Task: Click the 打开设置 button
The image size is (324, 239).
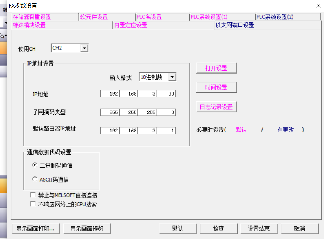Action: [x=216, y=68]
